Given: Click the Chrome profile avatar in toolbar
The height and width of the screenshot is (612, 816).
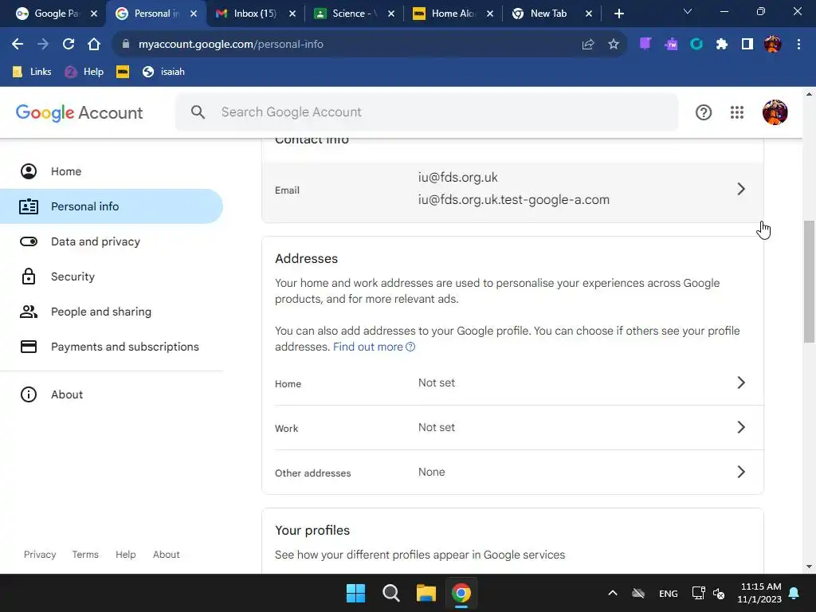Looking at the screenshot, I should [773, 45].
